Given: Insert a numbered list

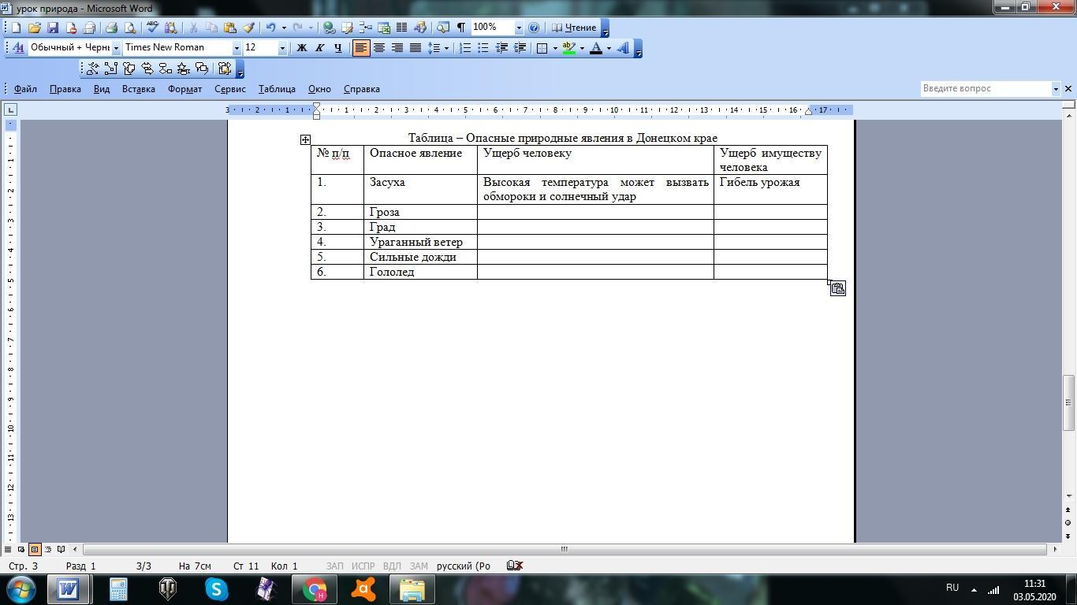Looking at the screenshot, I should pyautogui.click(x=465, y=48).
